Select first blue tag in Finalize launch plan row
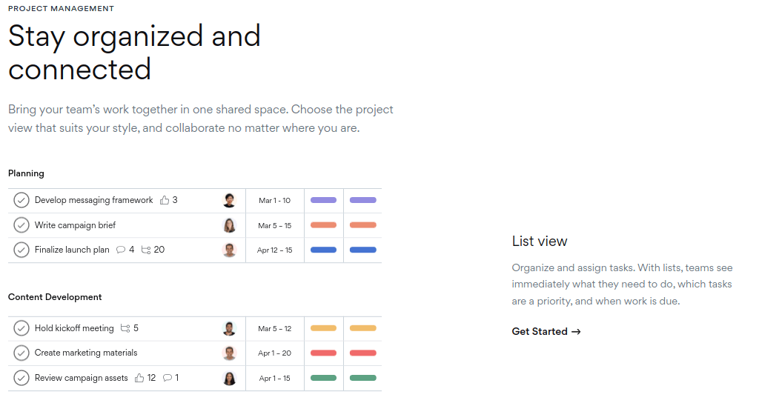 coord(323,250)
